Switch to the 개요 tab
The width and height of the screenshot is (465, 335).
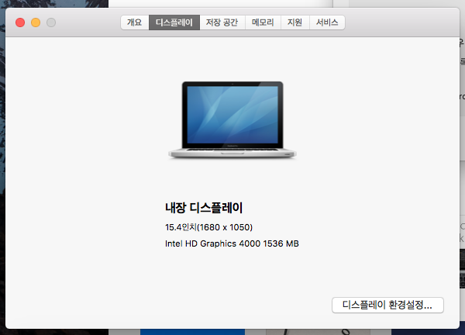(x=134, y=23)
